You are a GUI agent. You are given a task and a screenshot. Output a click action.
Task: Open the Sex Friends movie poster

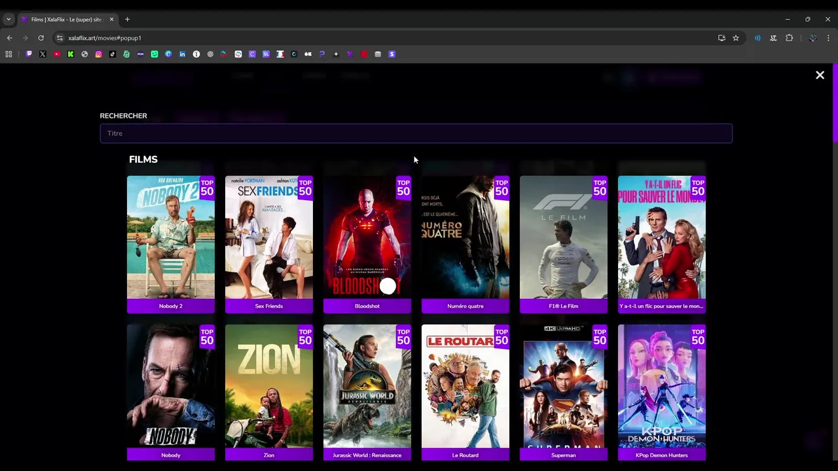[x=269, y=237]
